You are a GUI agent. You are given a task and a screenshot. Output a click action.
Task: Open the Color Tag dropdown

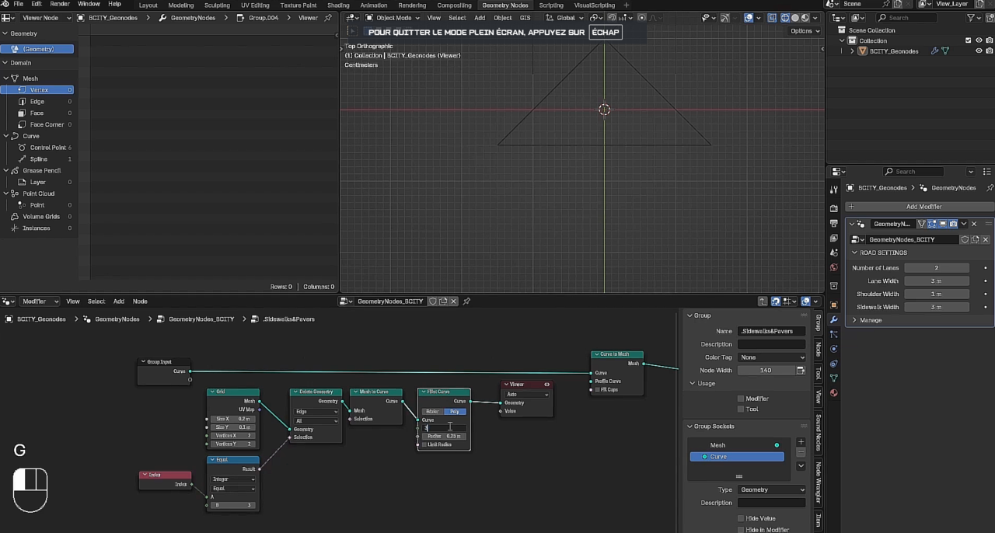771,357
